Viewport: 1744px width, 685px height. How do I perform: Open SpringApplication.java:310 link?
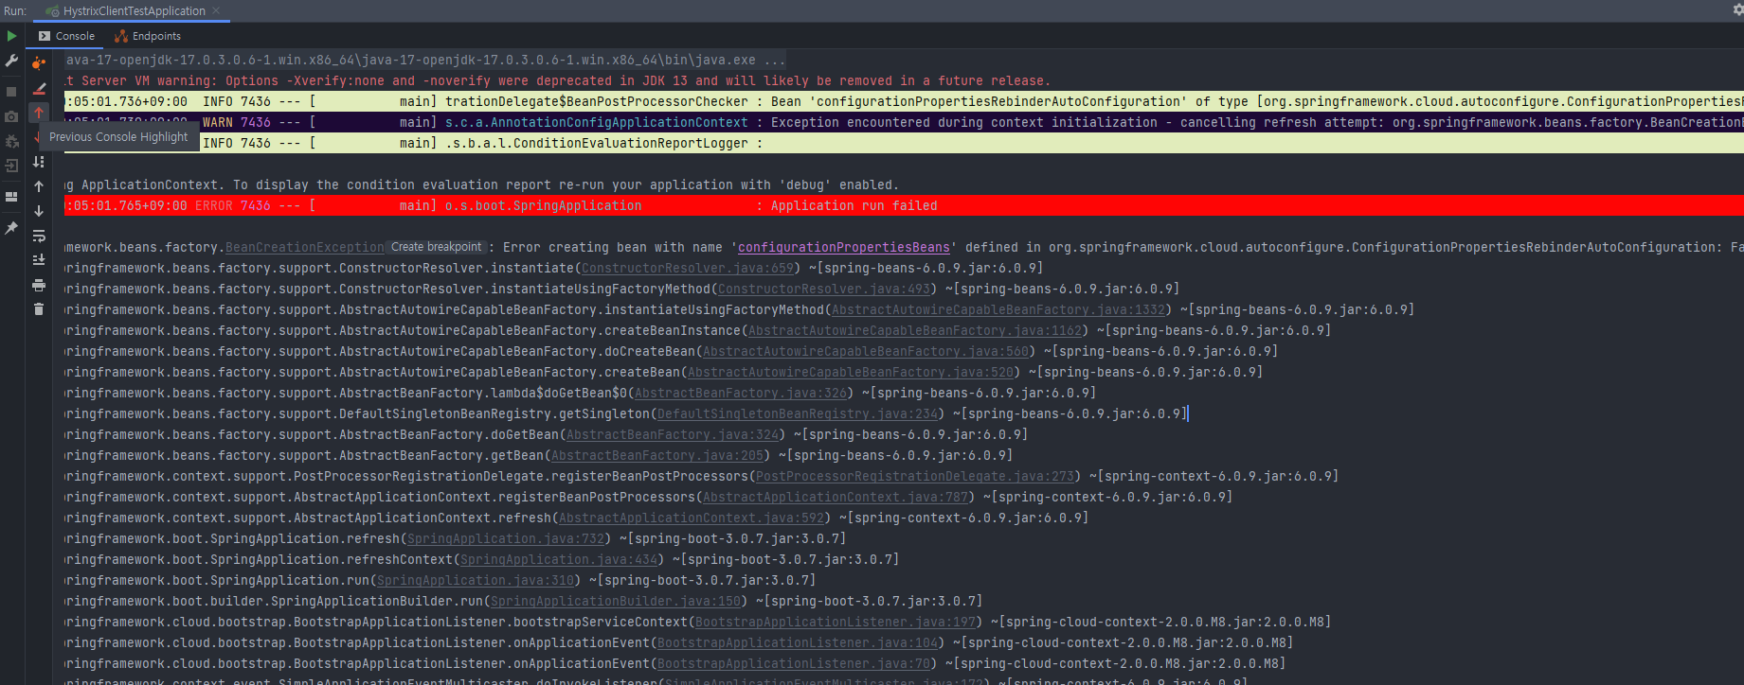click(476, 581)
